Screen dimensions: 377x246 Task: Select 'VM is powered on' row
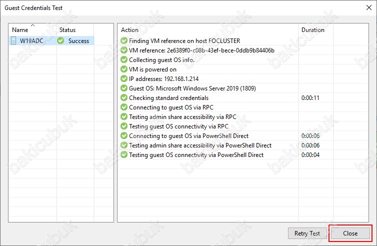[152, 69]
